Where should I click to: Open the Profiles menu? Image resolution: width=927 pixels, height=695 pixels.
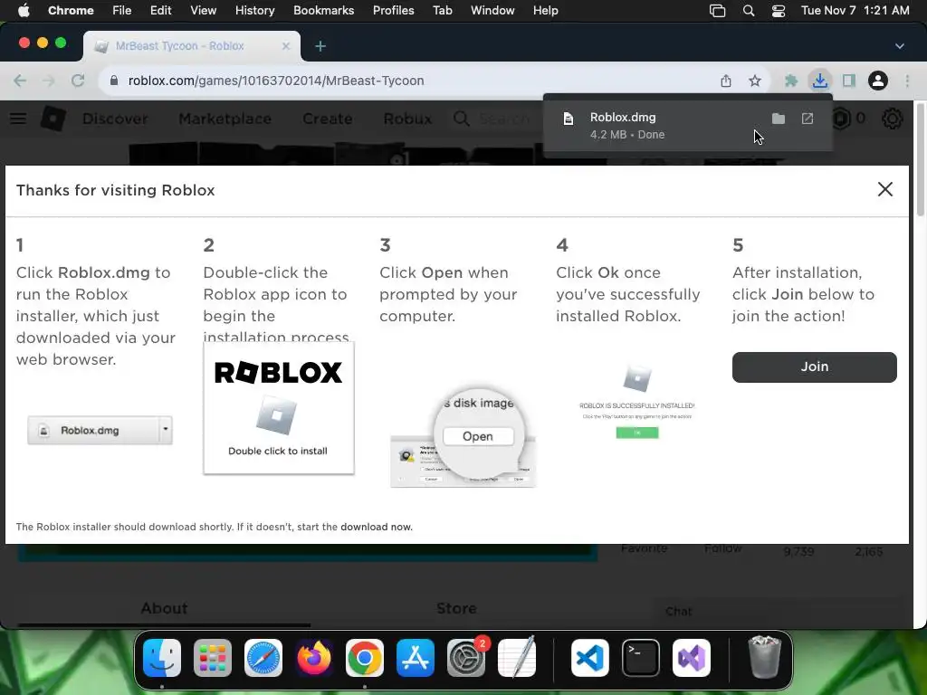(393, 10)
